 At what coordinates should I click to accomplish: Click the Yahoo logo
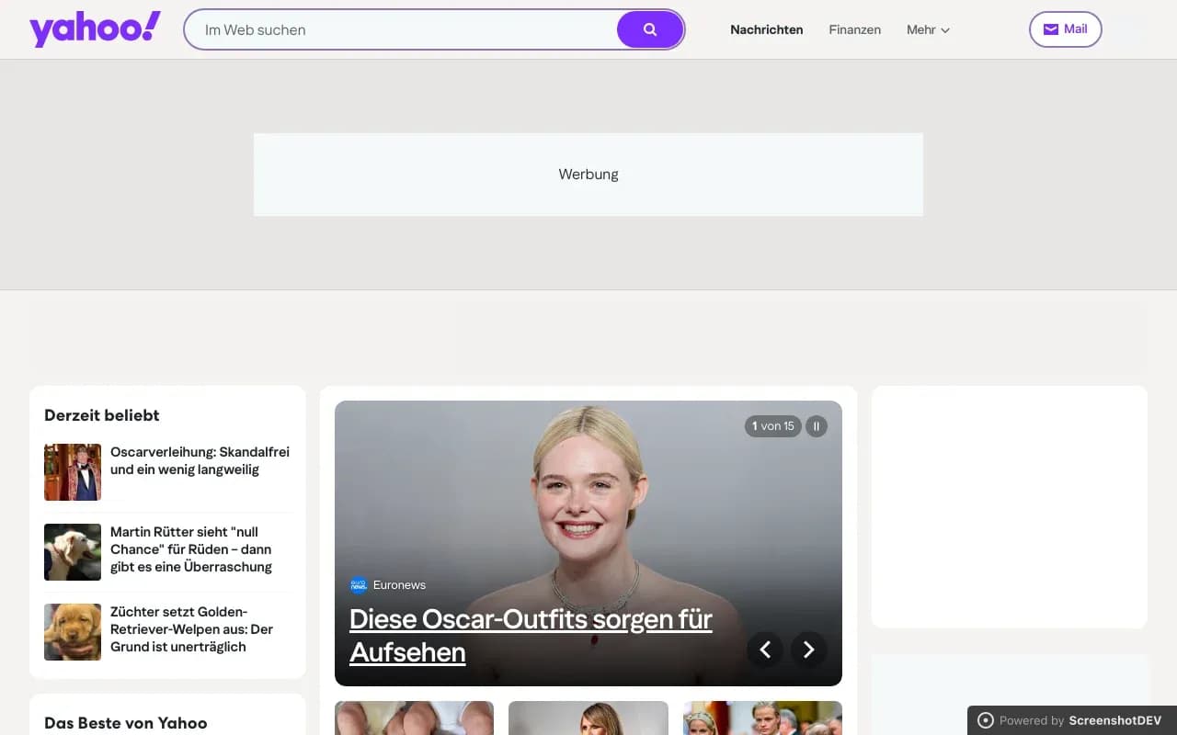point(96,29)
